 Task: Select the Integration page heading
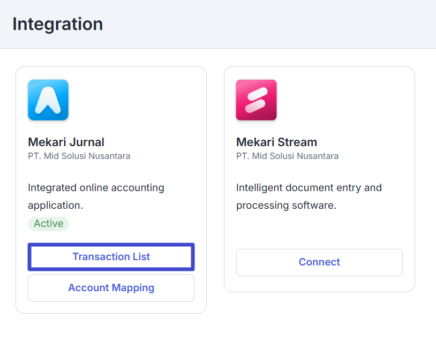tap(57, 24)
